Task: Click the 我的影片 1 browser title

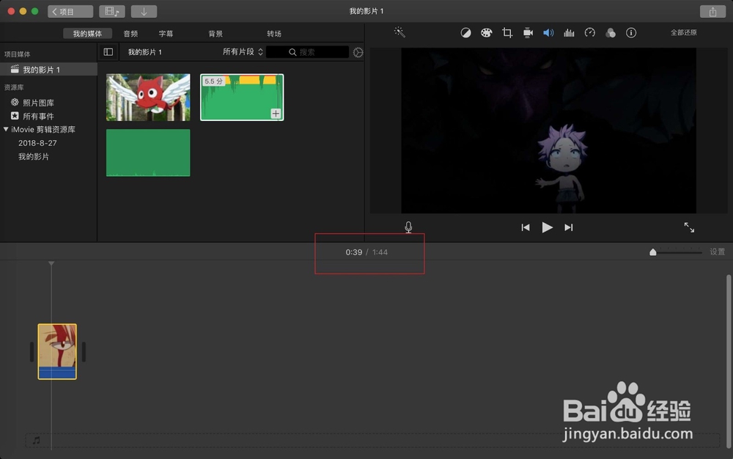Action: (145, 52)
